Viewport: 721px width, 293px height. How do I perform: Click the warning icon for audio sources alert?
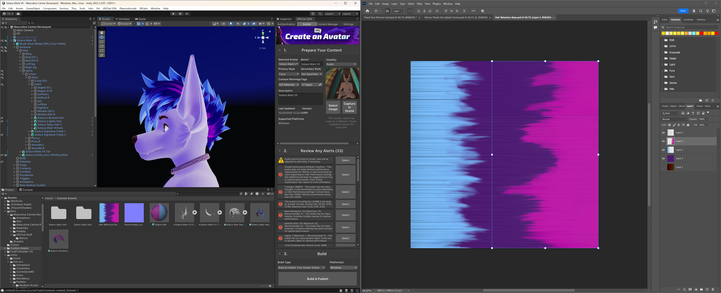pos(281,160)
